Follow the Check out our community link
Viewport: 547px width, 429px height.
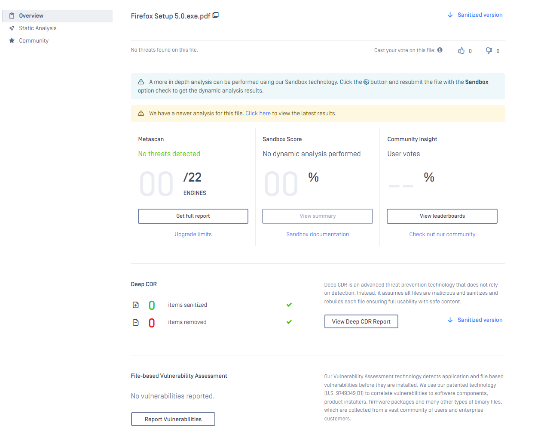pyautogui.click(x=442, y=235)
